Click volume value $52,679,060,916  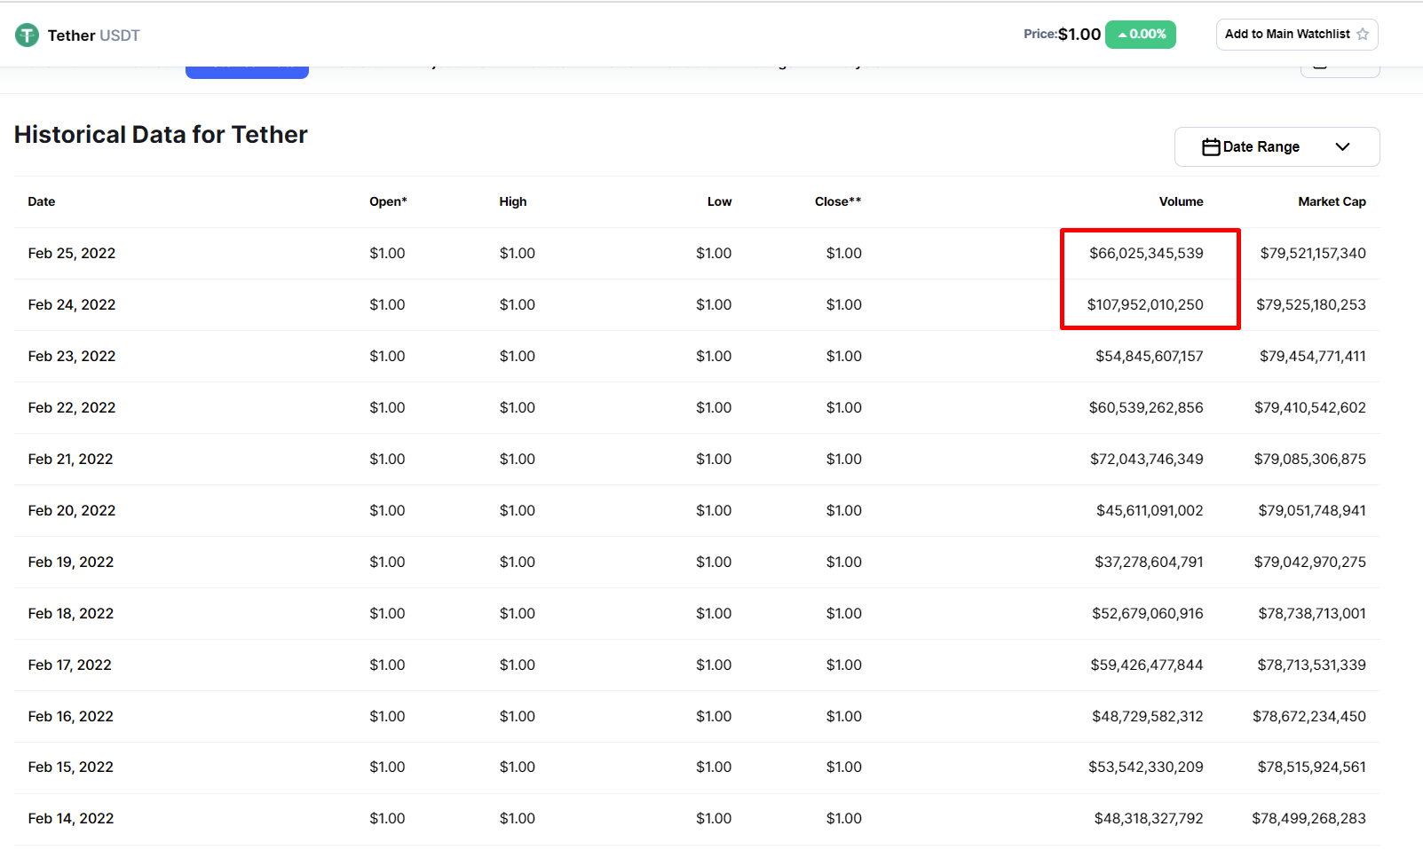1148,613
